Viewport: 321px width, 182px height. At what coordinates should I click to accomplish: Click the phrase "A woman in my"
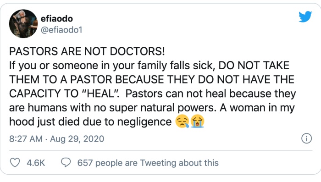[257, 108]
